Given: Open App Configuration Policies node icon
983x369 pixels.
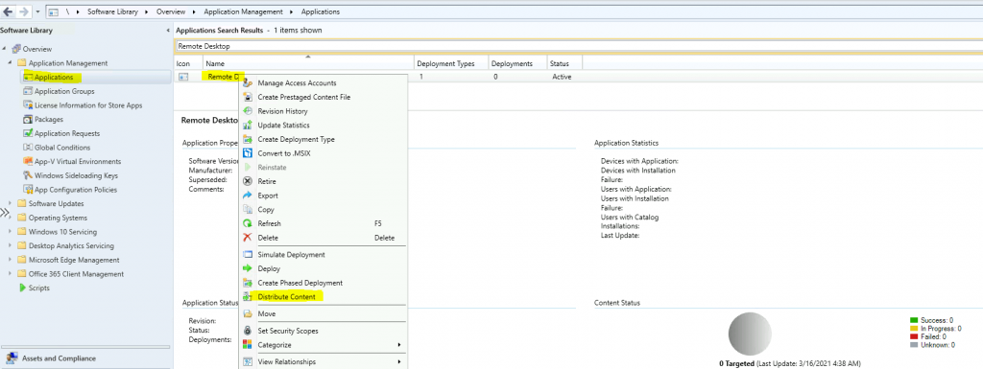Looking at the screenshot, I should tap(28, 190).
